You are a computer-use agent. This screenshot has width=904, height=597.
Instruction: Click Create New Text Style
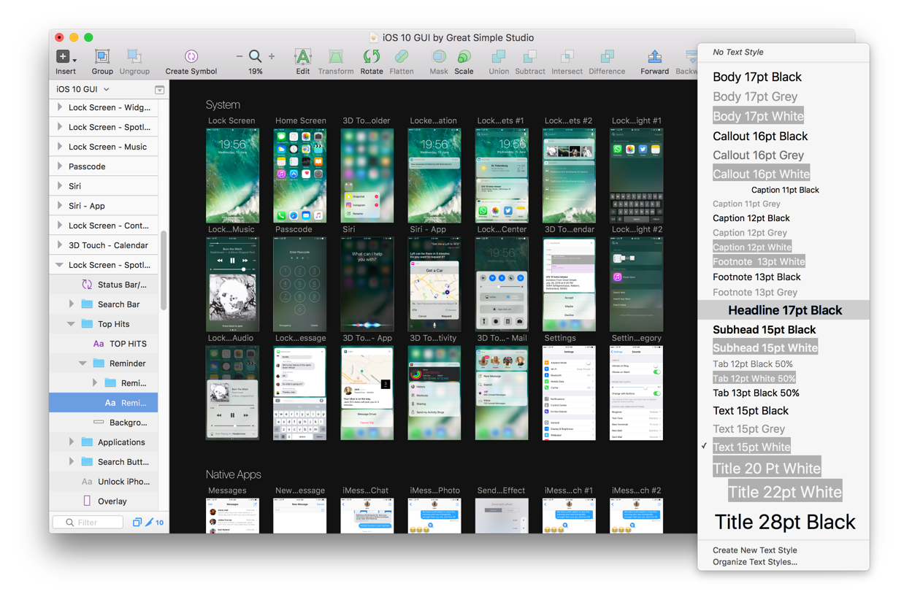point(754,550)
